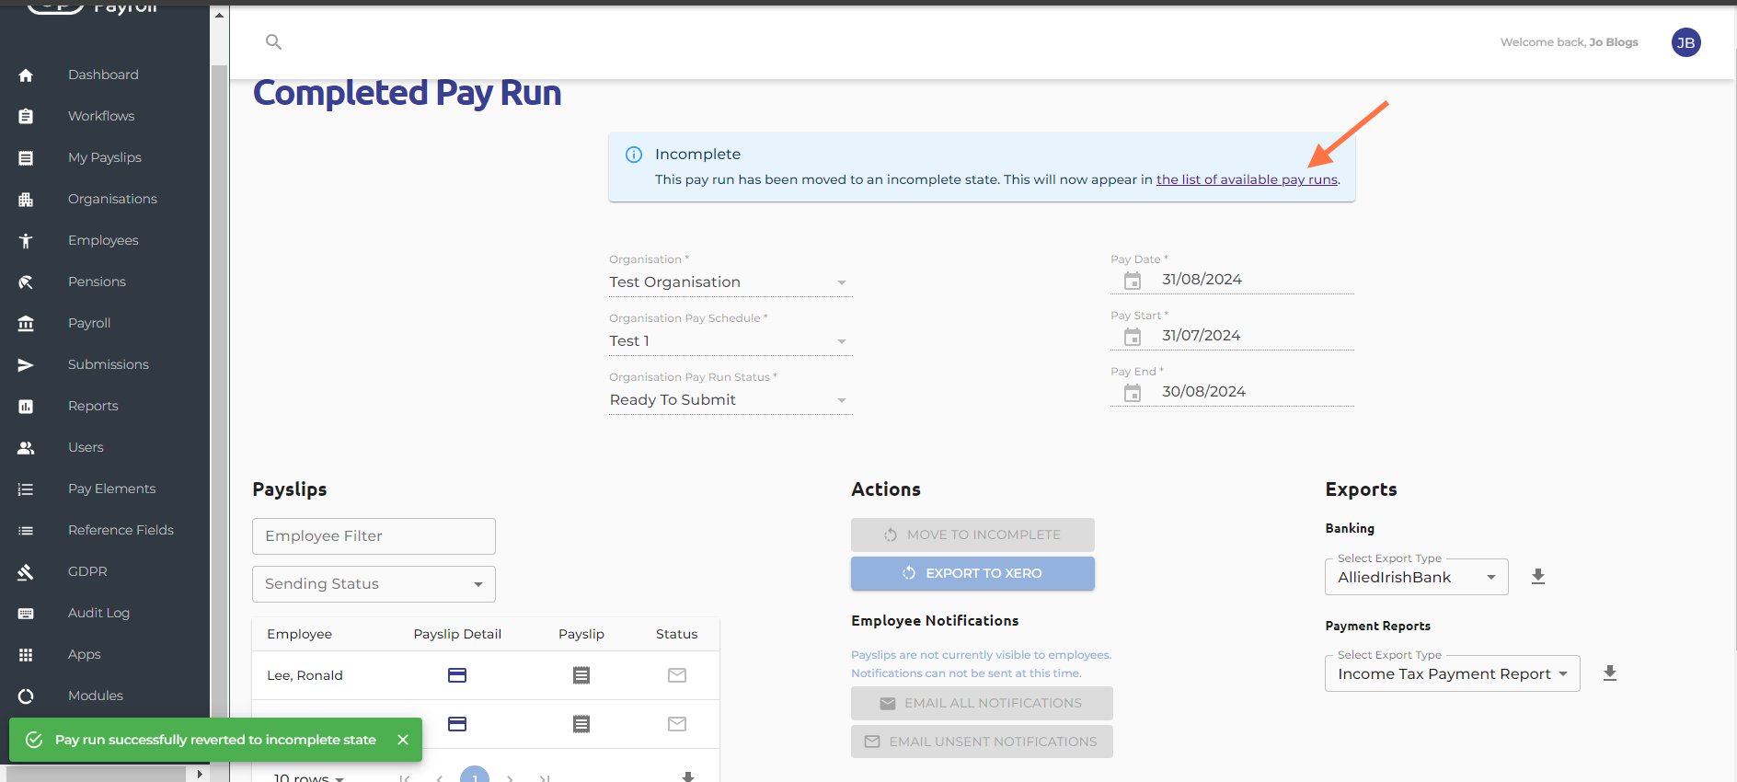This screenshot has width=1737, height=782.
Task: Click email status icon in second row
Action: click(677, 724)
